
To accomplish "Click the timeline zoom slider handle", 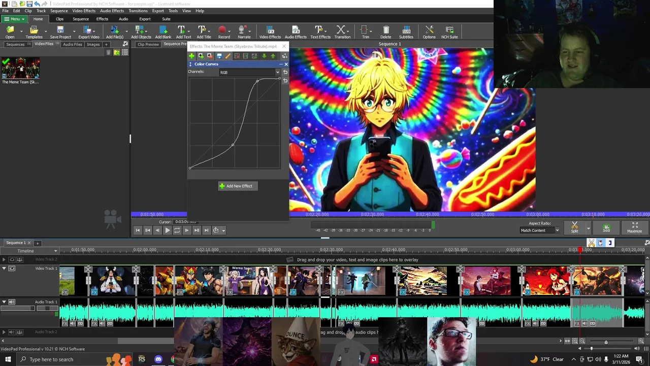I will [606, 342].
